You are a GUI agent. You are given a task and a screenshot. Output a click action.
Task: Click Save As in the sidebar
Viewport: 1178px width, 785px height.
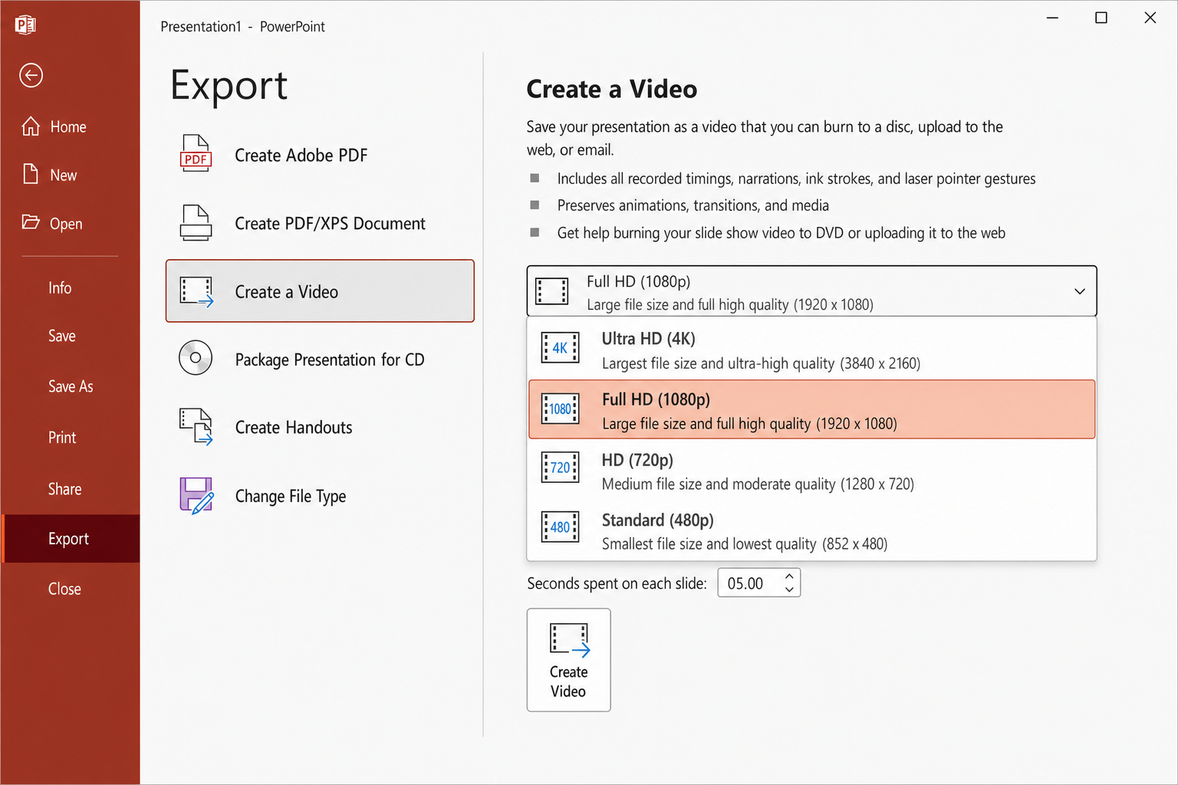(70, 386)
